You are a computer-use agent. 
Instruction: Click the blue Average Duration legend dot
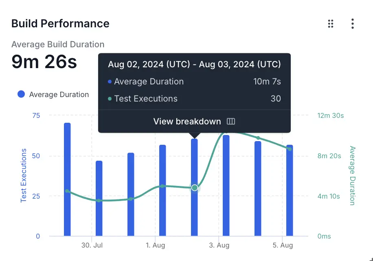coord(21,94)
